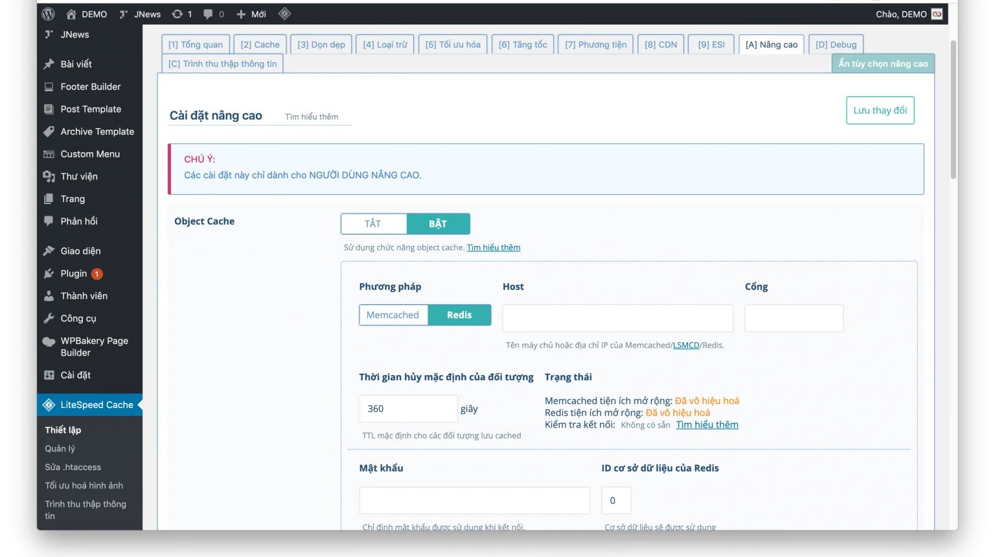Click the Giao diện appearance icon

point(49,251)
